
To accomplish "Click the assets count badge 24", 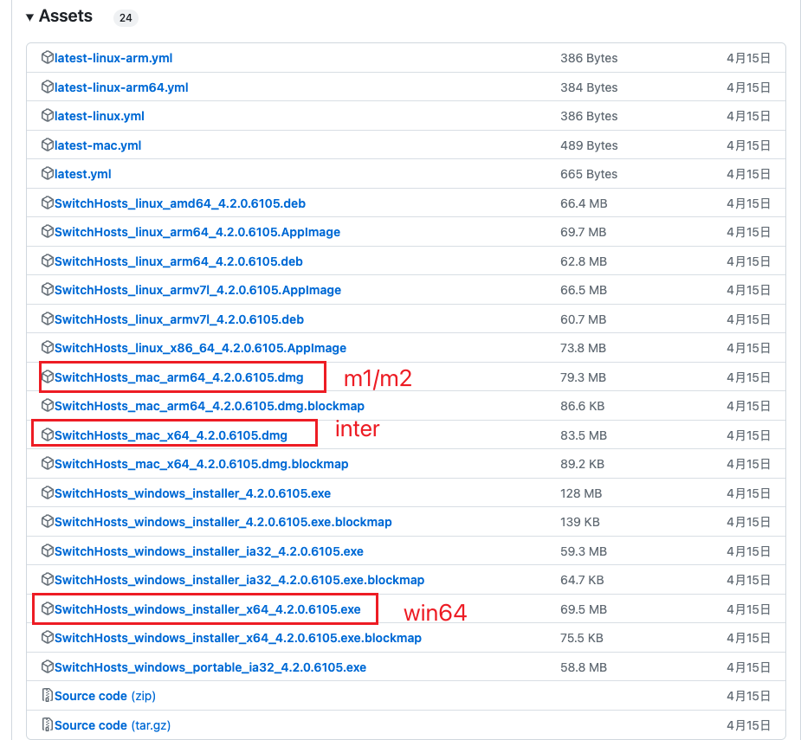I will [x=126, y=18].
